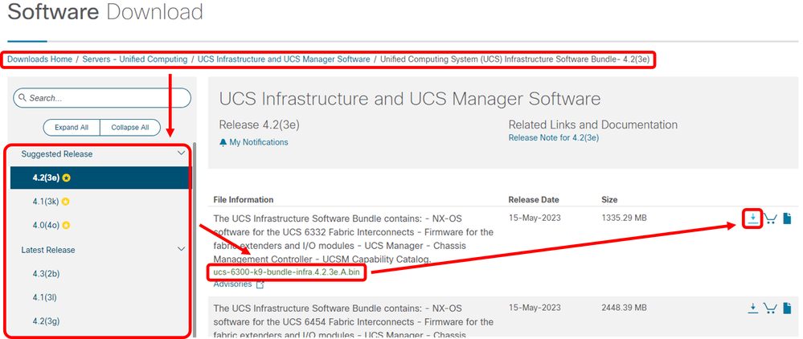Click the Latest Release heading text
The image size is (803, 339).
pyautogui.click(x=48, y=250)
